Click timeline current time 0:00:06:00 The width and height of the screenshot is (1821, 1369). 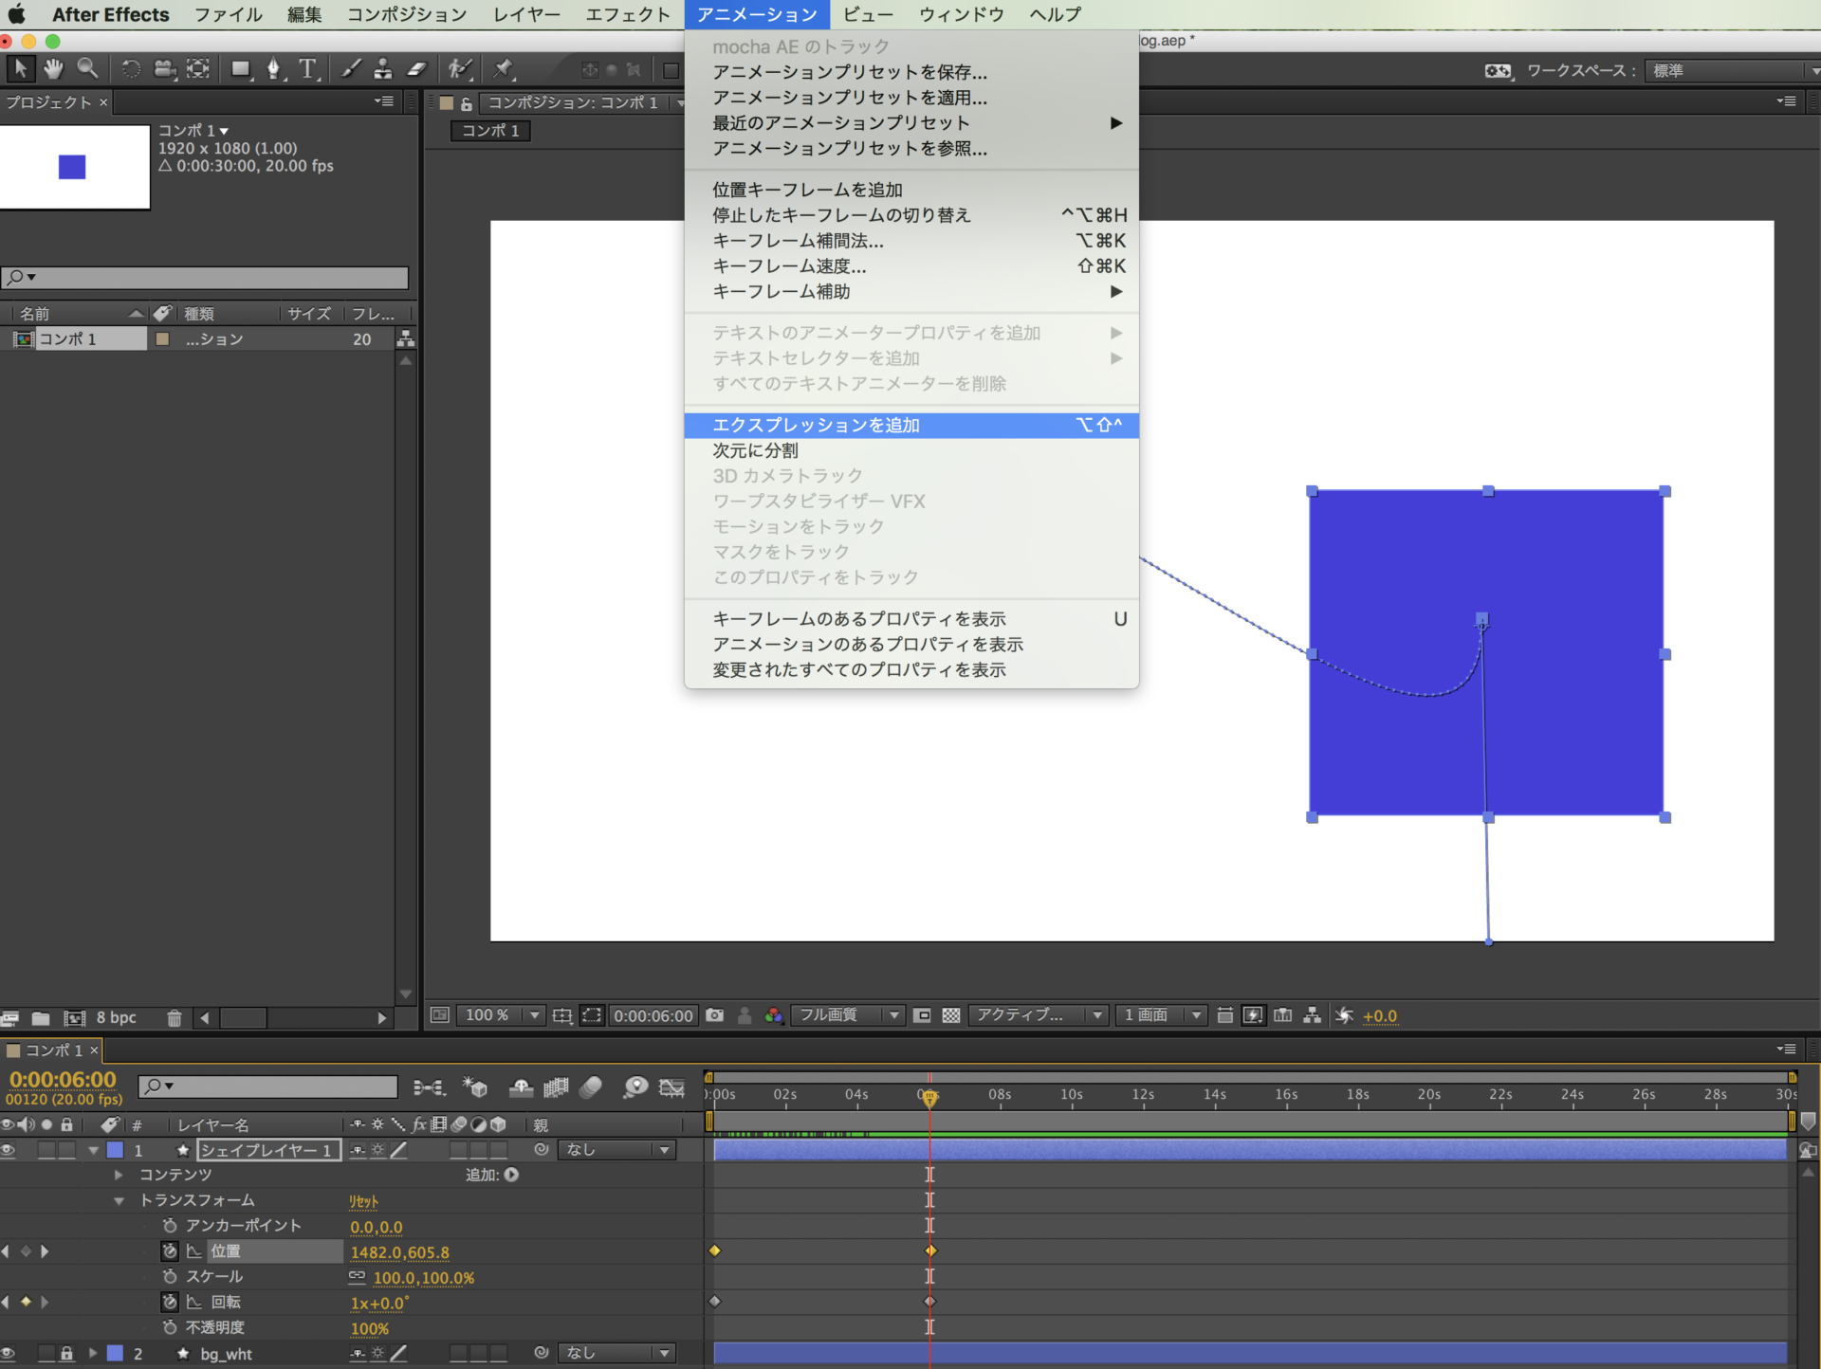click(x=63, y=1080)
